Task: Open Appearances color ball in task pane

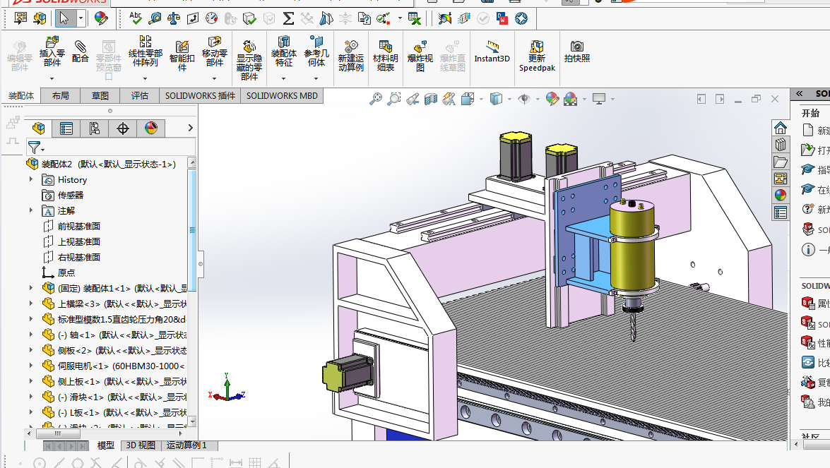Action: pyautogui.click(x=781, y=195)
